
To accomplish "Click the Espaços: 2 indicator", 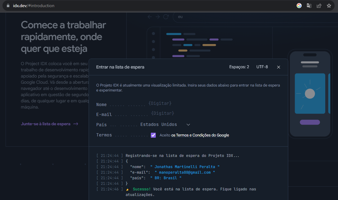I will 239,67.
